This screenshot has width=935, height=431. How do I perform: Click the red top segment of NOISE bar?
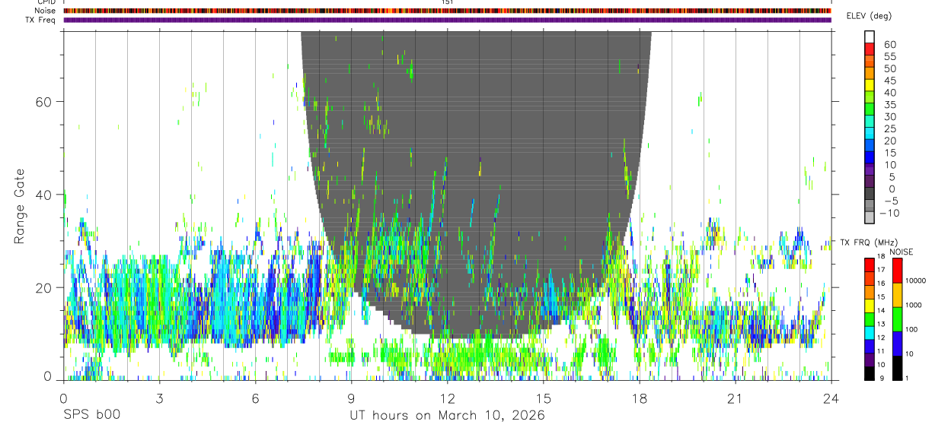[897, 270]
